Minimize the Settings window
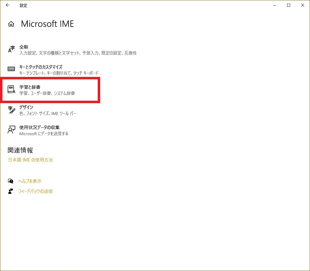 coord(274,5)
